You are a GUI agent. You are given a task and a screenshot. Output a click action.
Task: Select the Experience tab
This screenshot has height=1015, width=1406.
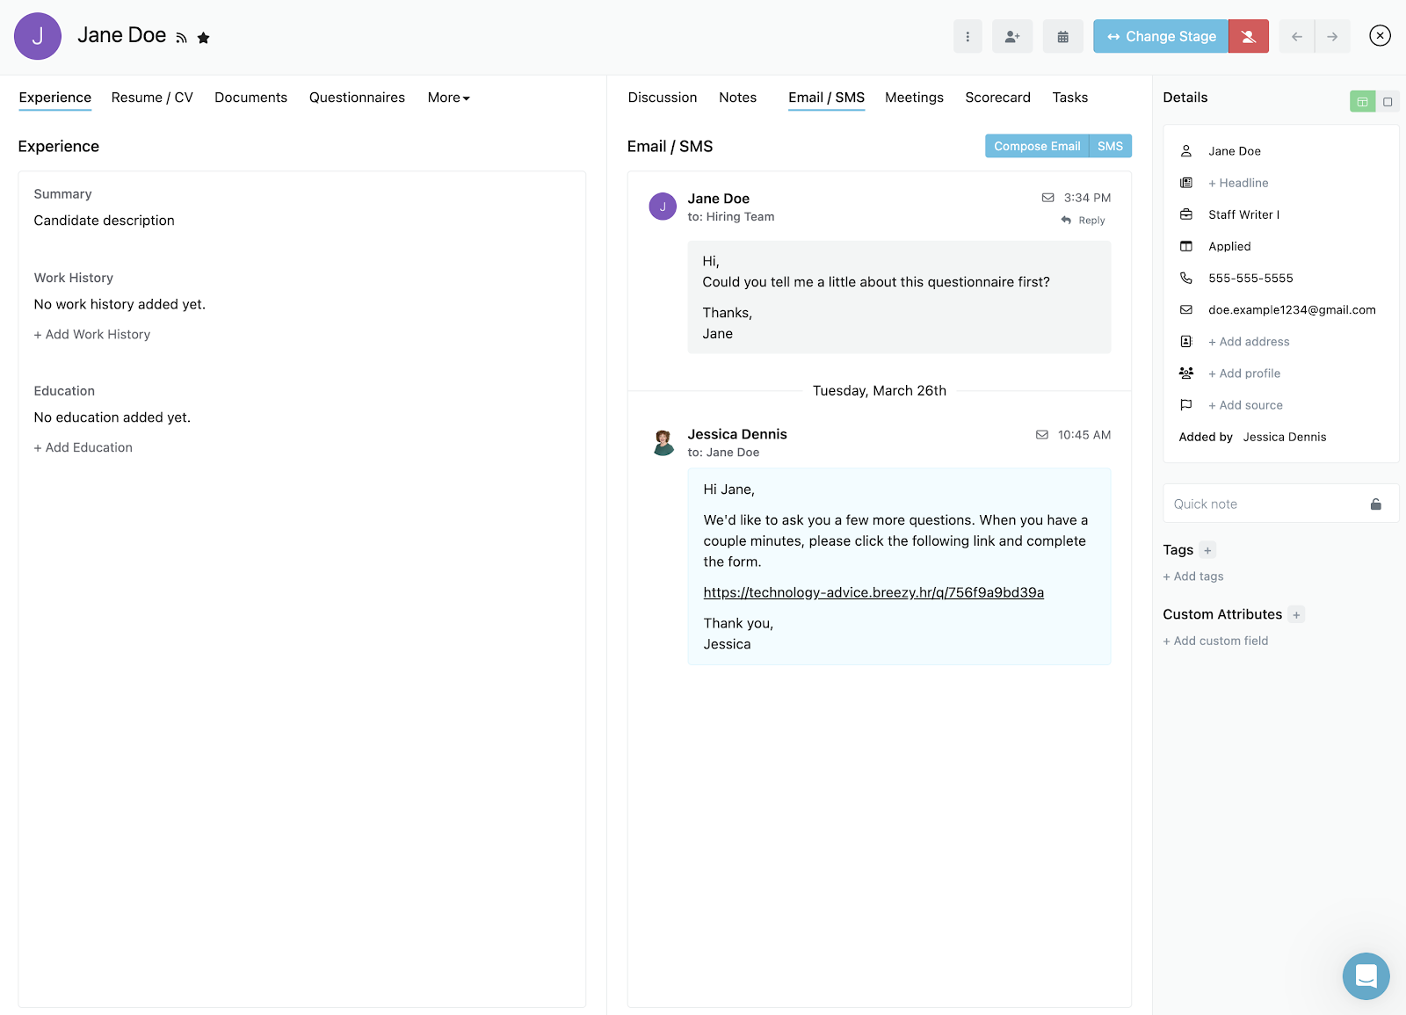[x=55, y=98]
